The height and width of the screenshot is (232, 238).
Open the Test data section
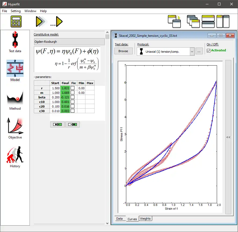15,42
